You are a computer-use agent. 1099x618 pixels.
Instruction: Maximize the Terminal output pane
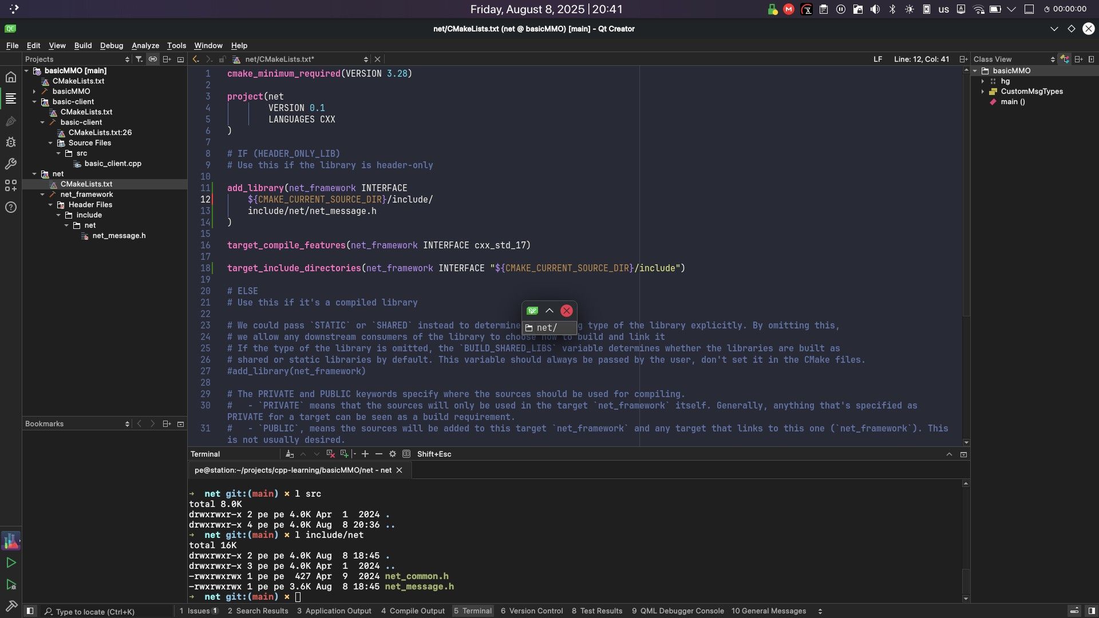949,454
